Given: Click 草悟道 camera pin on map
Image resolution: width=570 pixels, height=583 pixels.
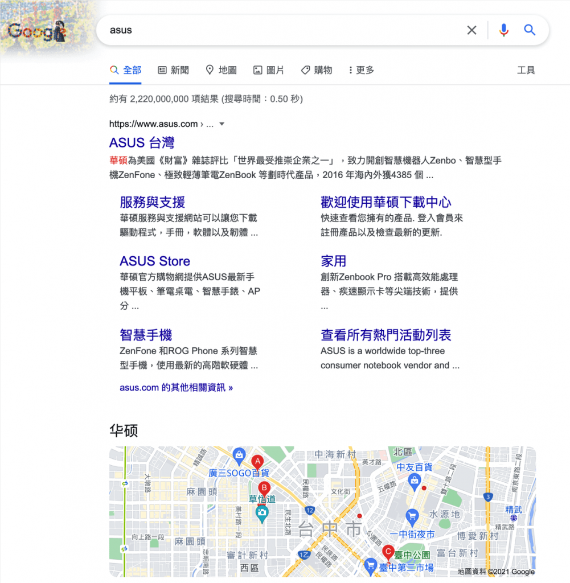Looking at the screenshot, I should tap(262, 514).
